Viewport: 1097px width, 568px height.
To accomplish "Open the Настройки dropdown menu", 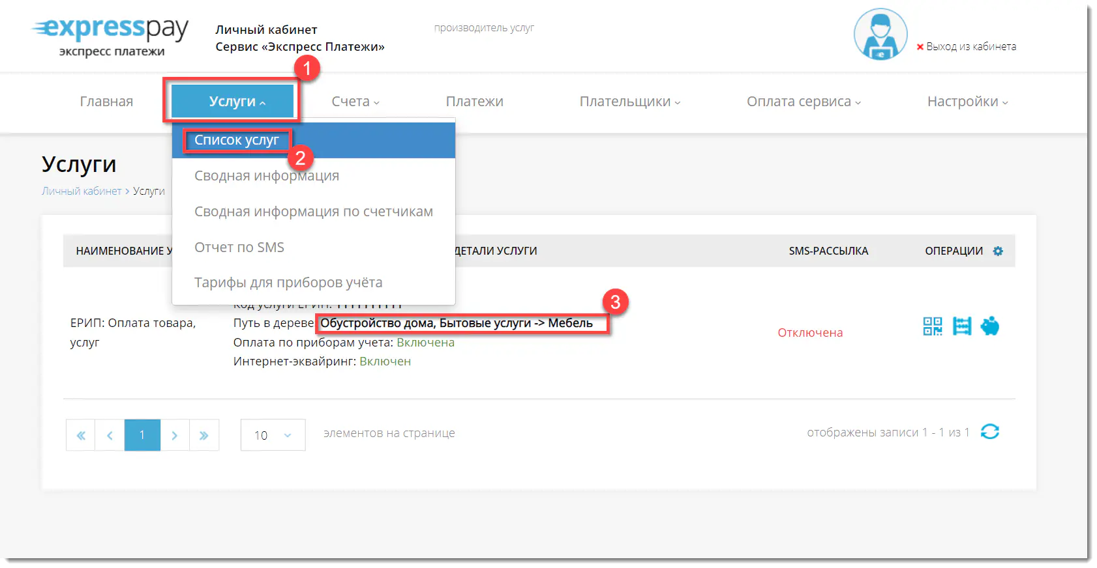I will click(x=967, y=102).
